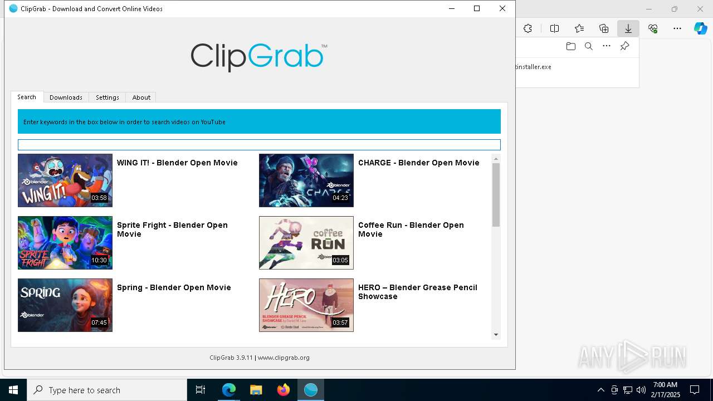This screenshot has width=713, height=401.
Task: Switch to the About tab
Action: (x=141, y=97)
